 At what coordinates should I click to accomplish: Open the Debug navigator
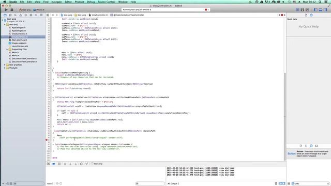(31, 15)
